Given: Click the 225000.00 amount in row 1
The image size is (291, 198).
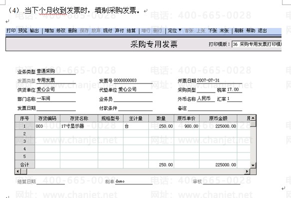Looking at the screenshot, I should tap(218, 126).
